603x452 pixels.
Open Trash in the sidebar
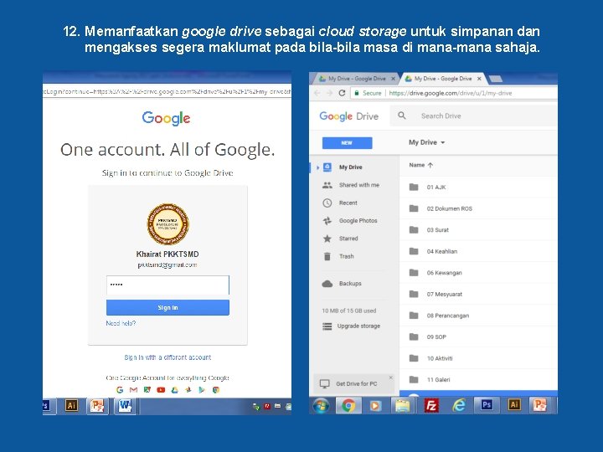point(346,256)
